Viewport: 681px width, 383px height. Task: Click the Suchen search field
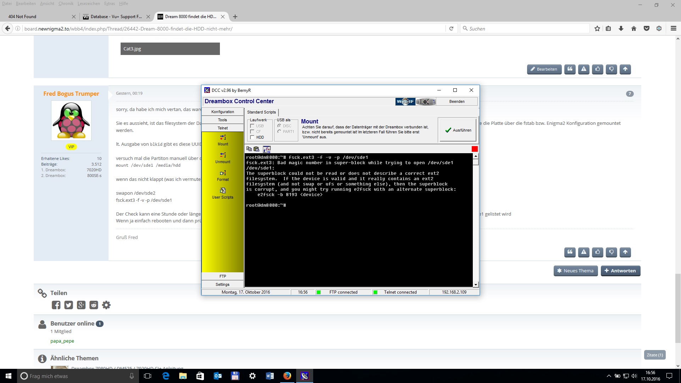tap(525, 28)
